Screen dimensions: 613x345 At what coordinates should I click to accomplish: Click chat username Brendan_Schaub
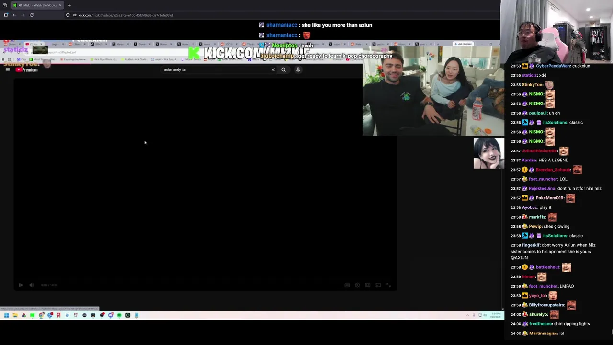(553, 170)
